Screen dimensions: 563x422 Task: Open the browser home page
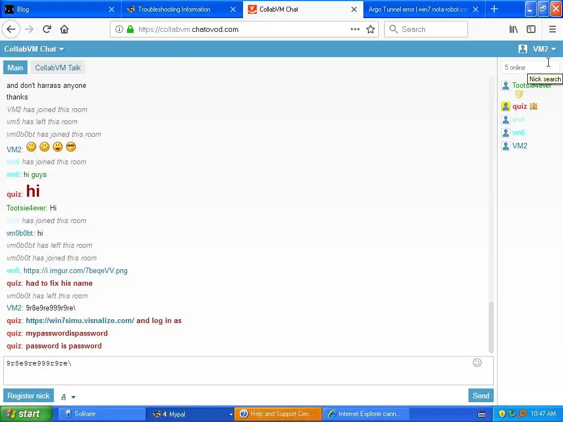[x=64, y=29]
